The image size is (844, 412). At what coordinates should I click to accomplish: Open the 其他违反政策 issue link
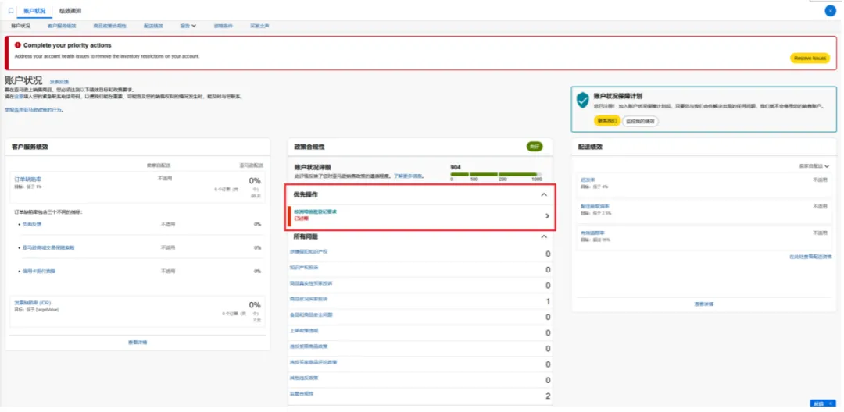303,378
